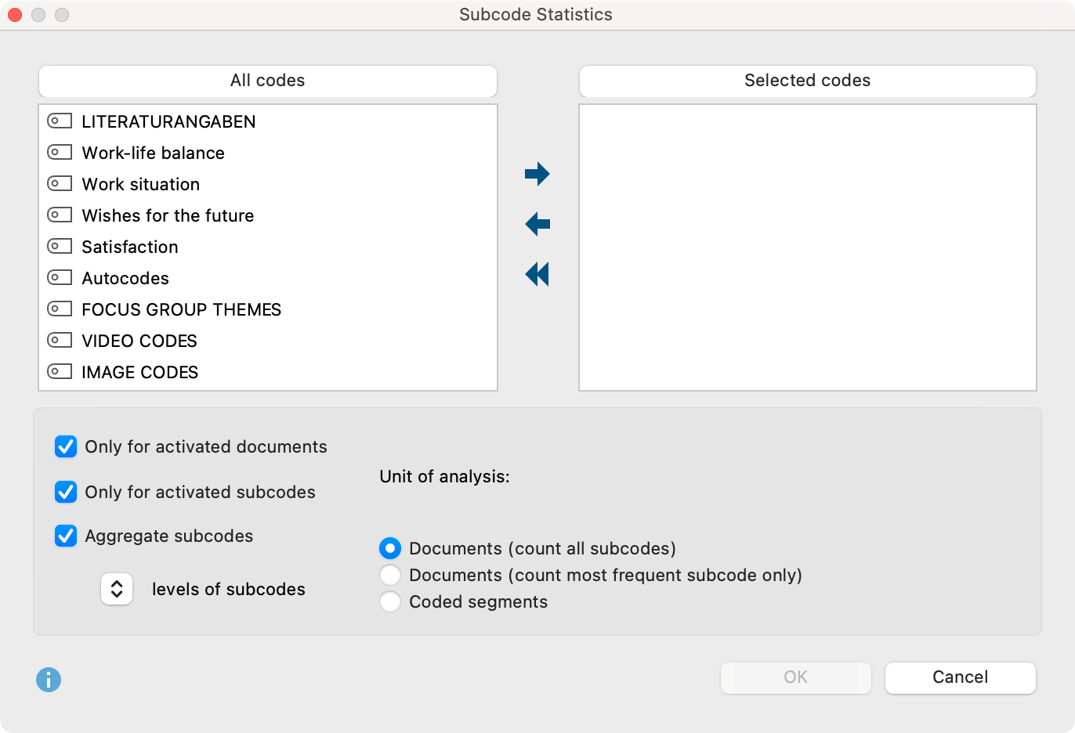The image size is (1075, 733).
Task: Click the disabled OK button
Action: [796, 677]
